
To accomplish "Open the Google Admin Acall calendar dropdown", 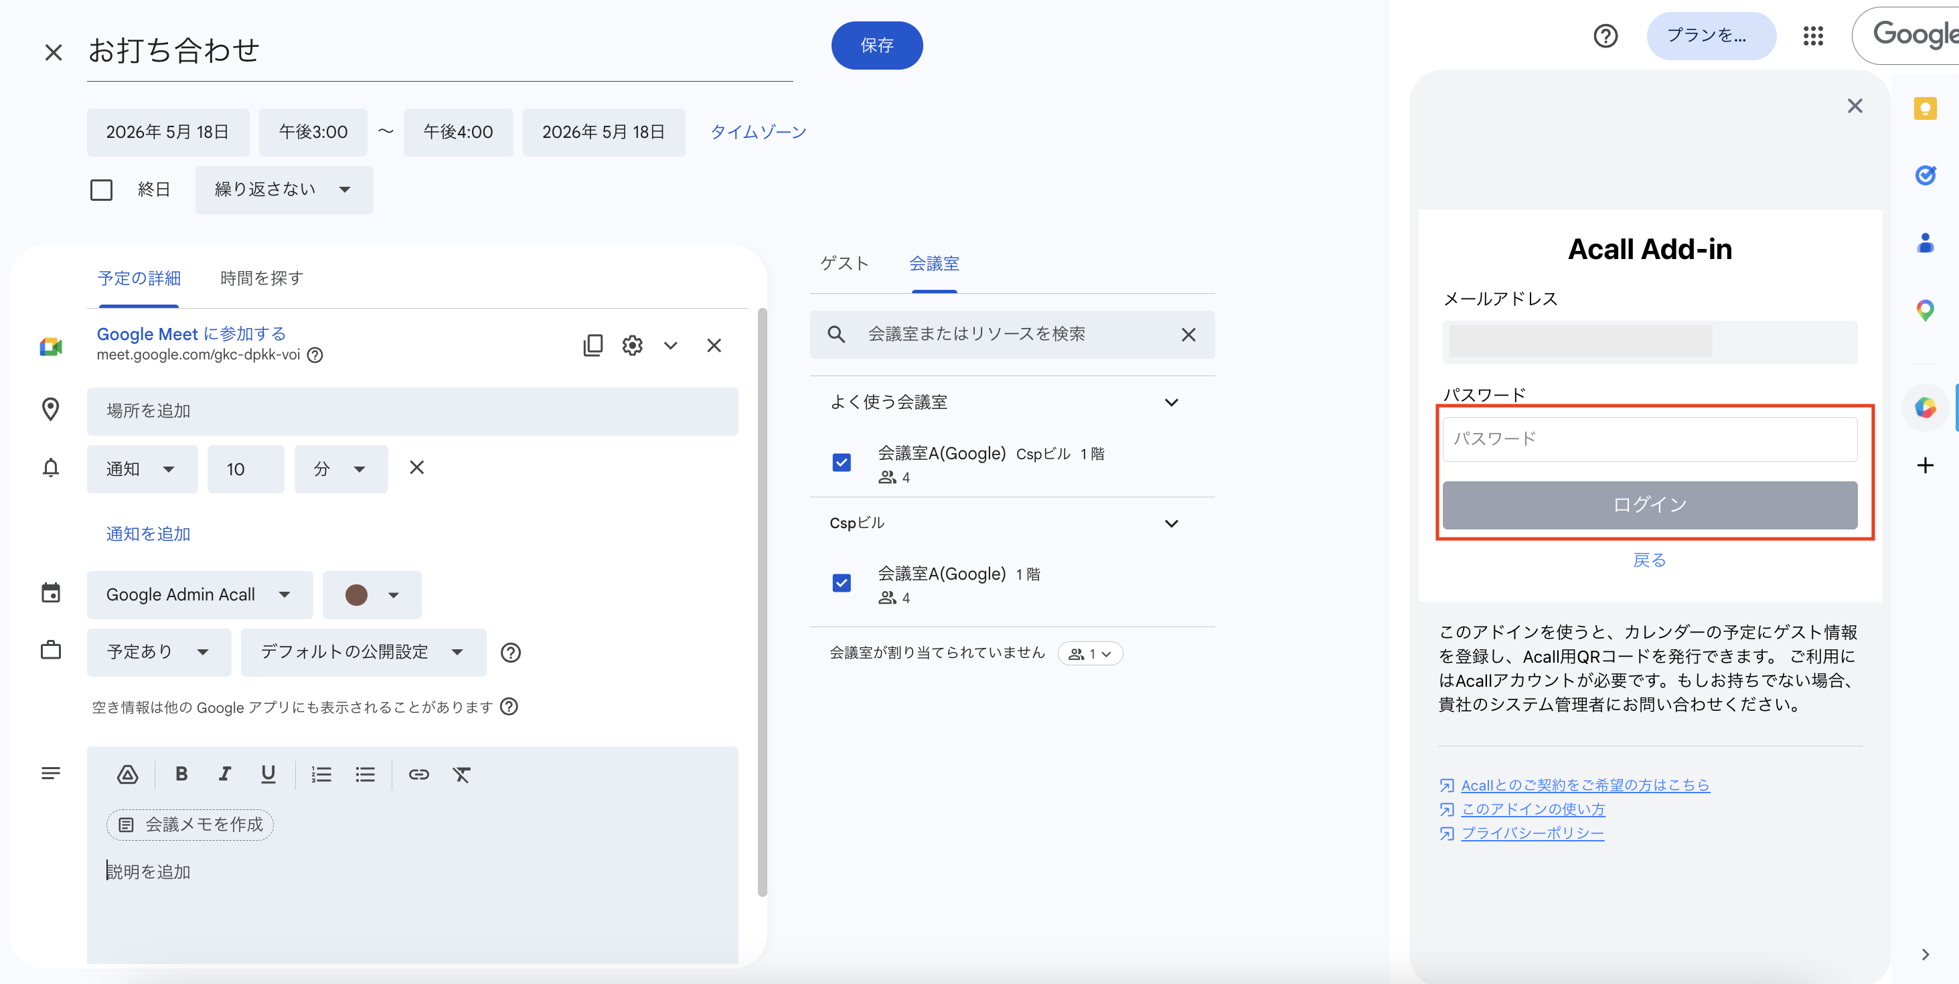I will tap(200, 594).
